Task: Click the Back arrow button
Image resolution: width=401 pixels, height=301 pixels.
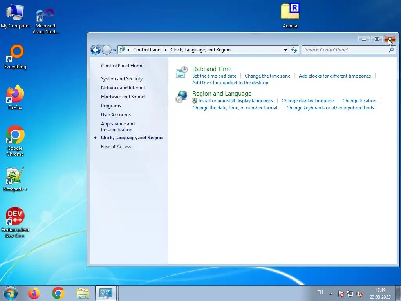Action: 96,50
